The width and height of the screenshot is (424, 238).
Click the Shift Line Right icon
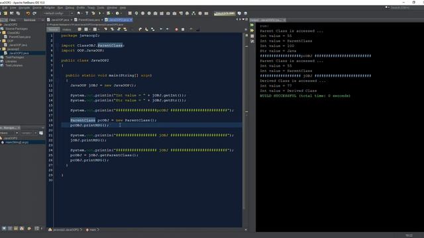168,29
